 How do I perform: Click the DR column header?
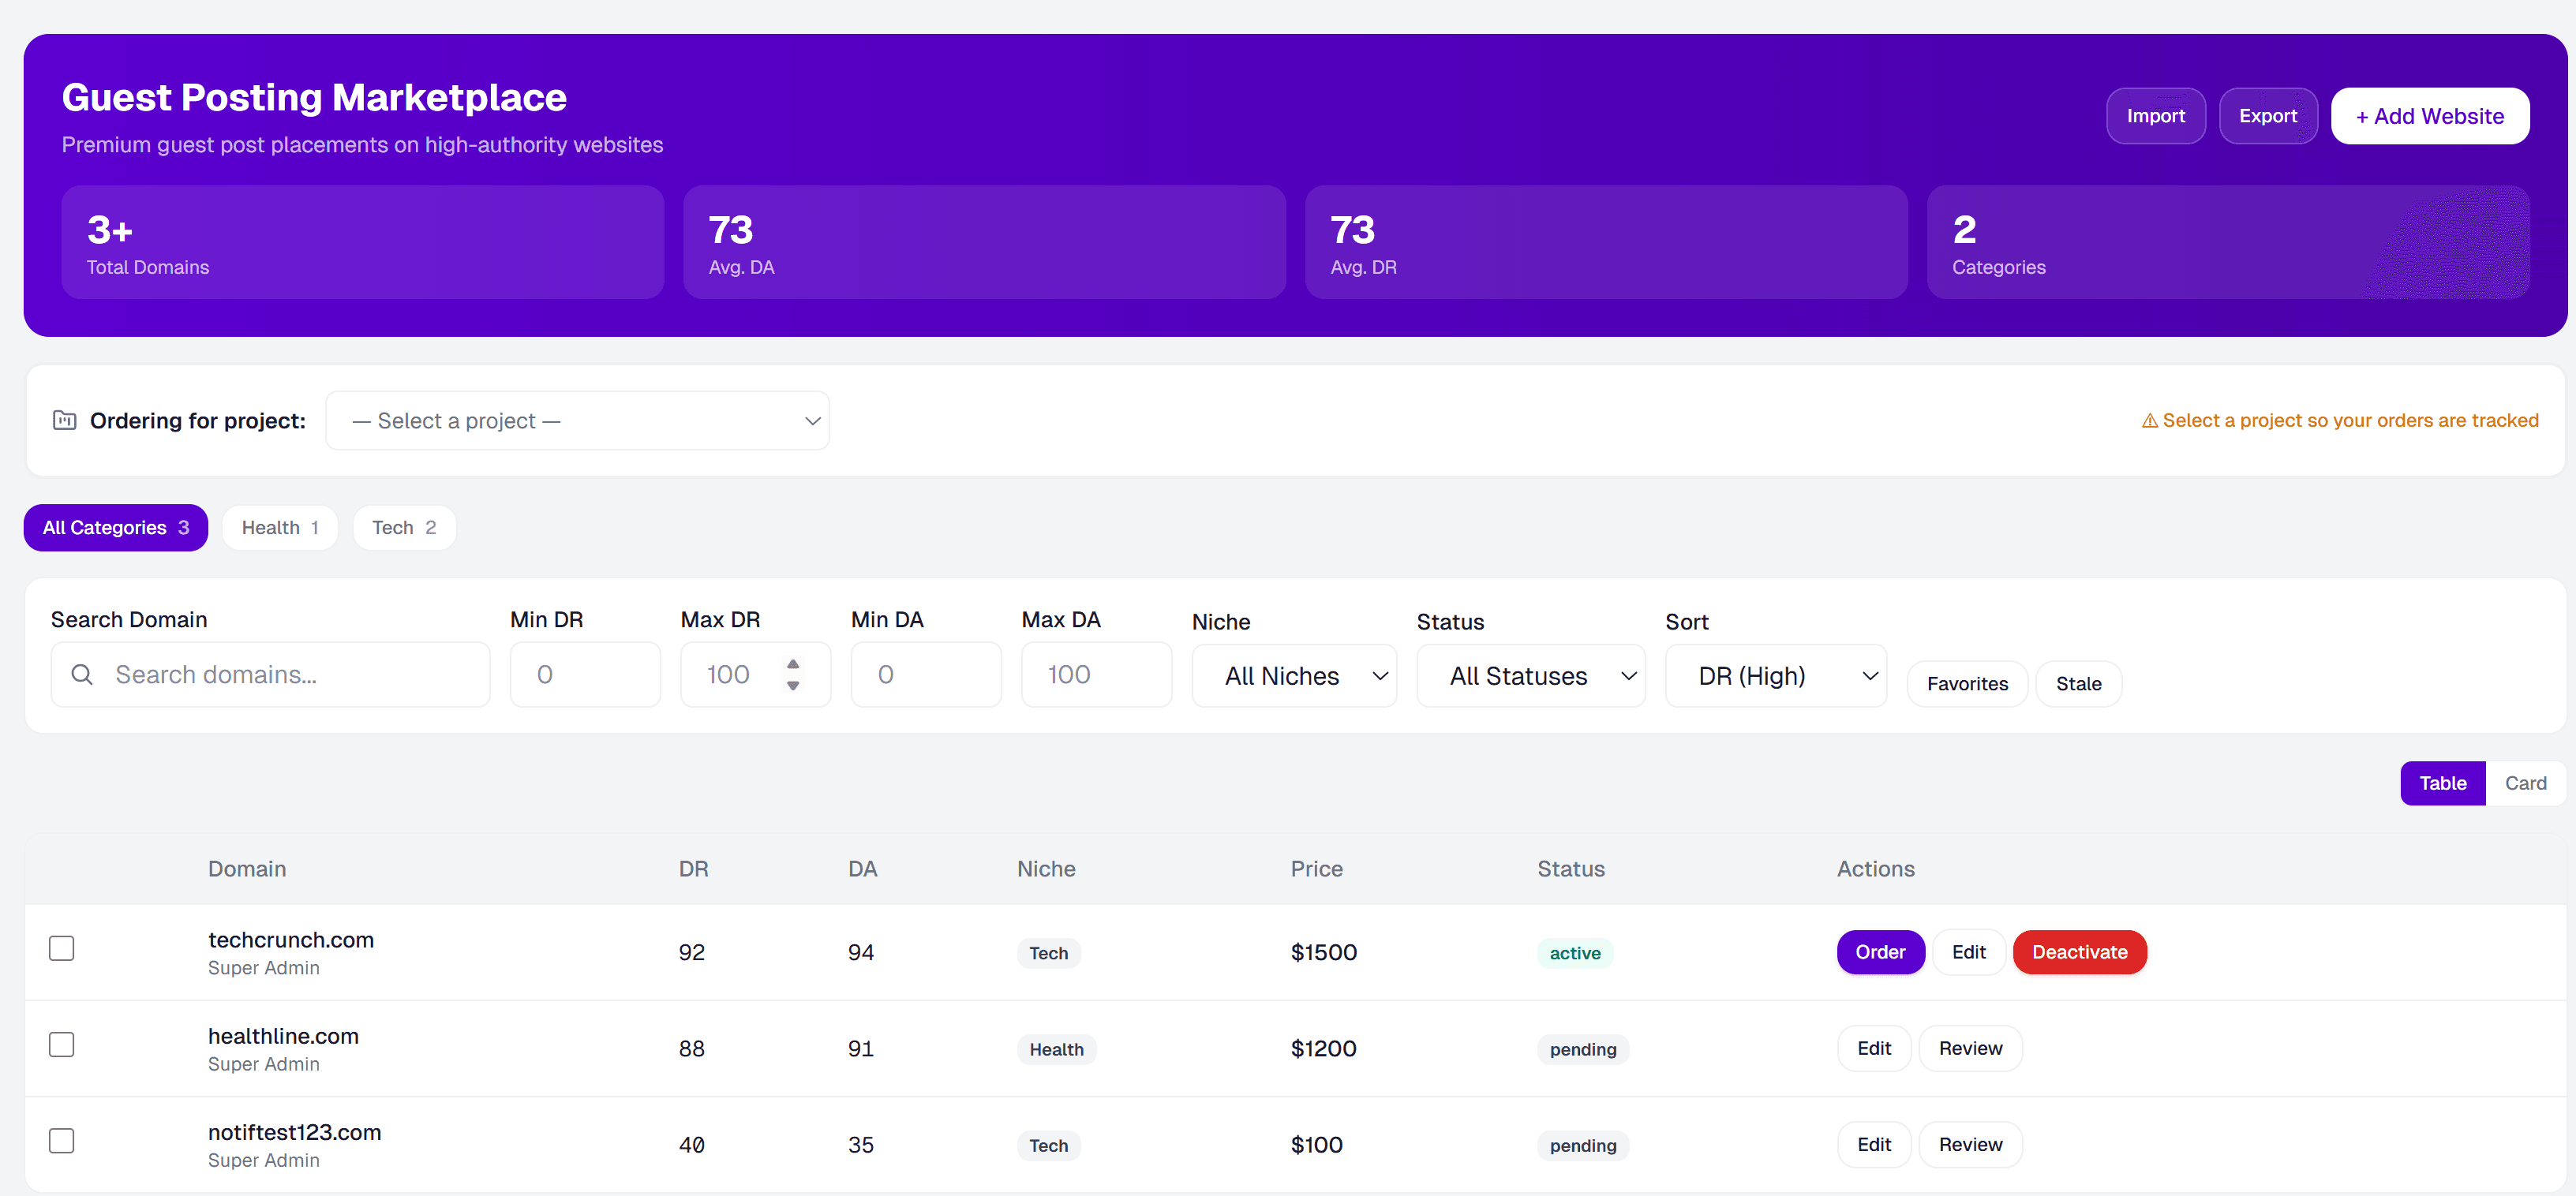tap(693, 869)
